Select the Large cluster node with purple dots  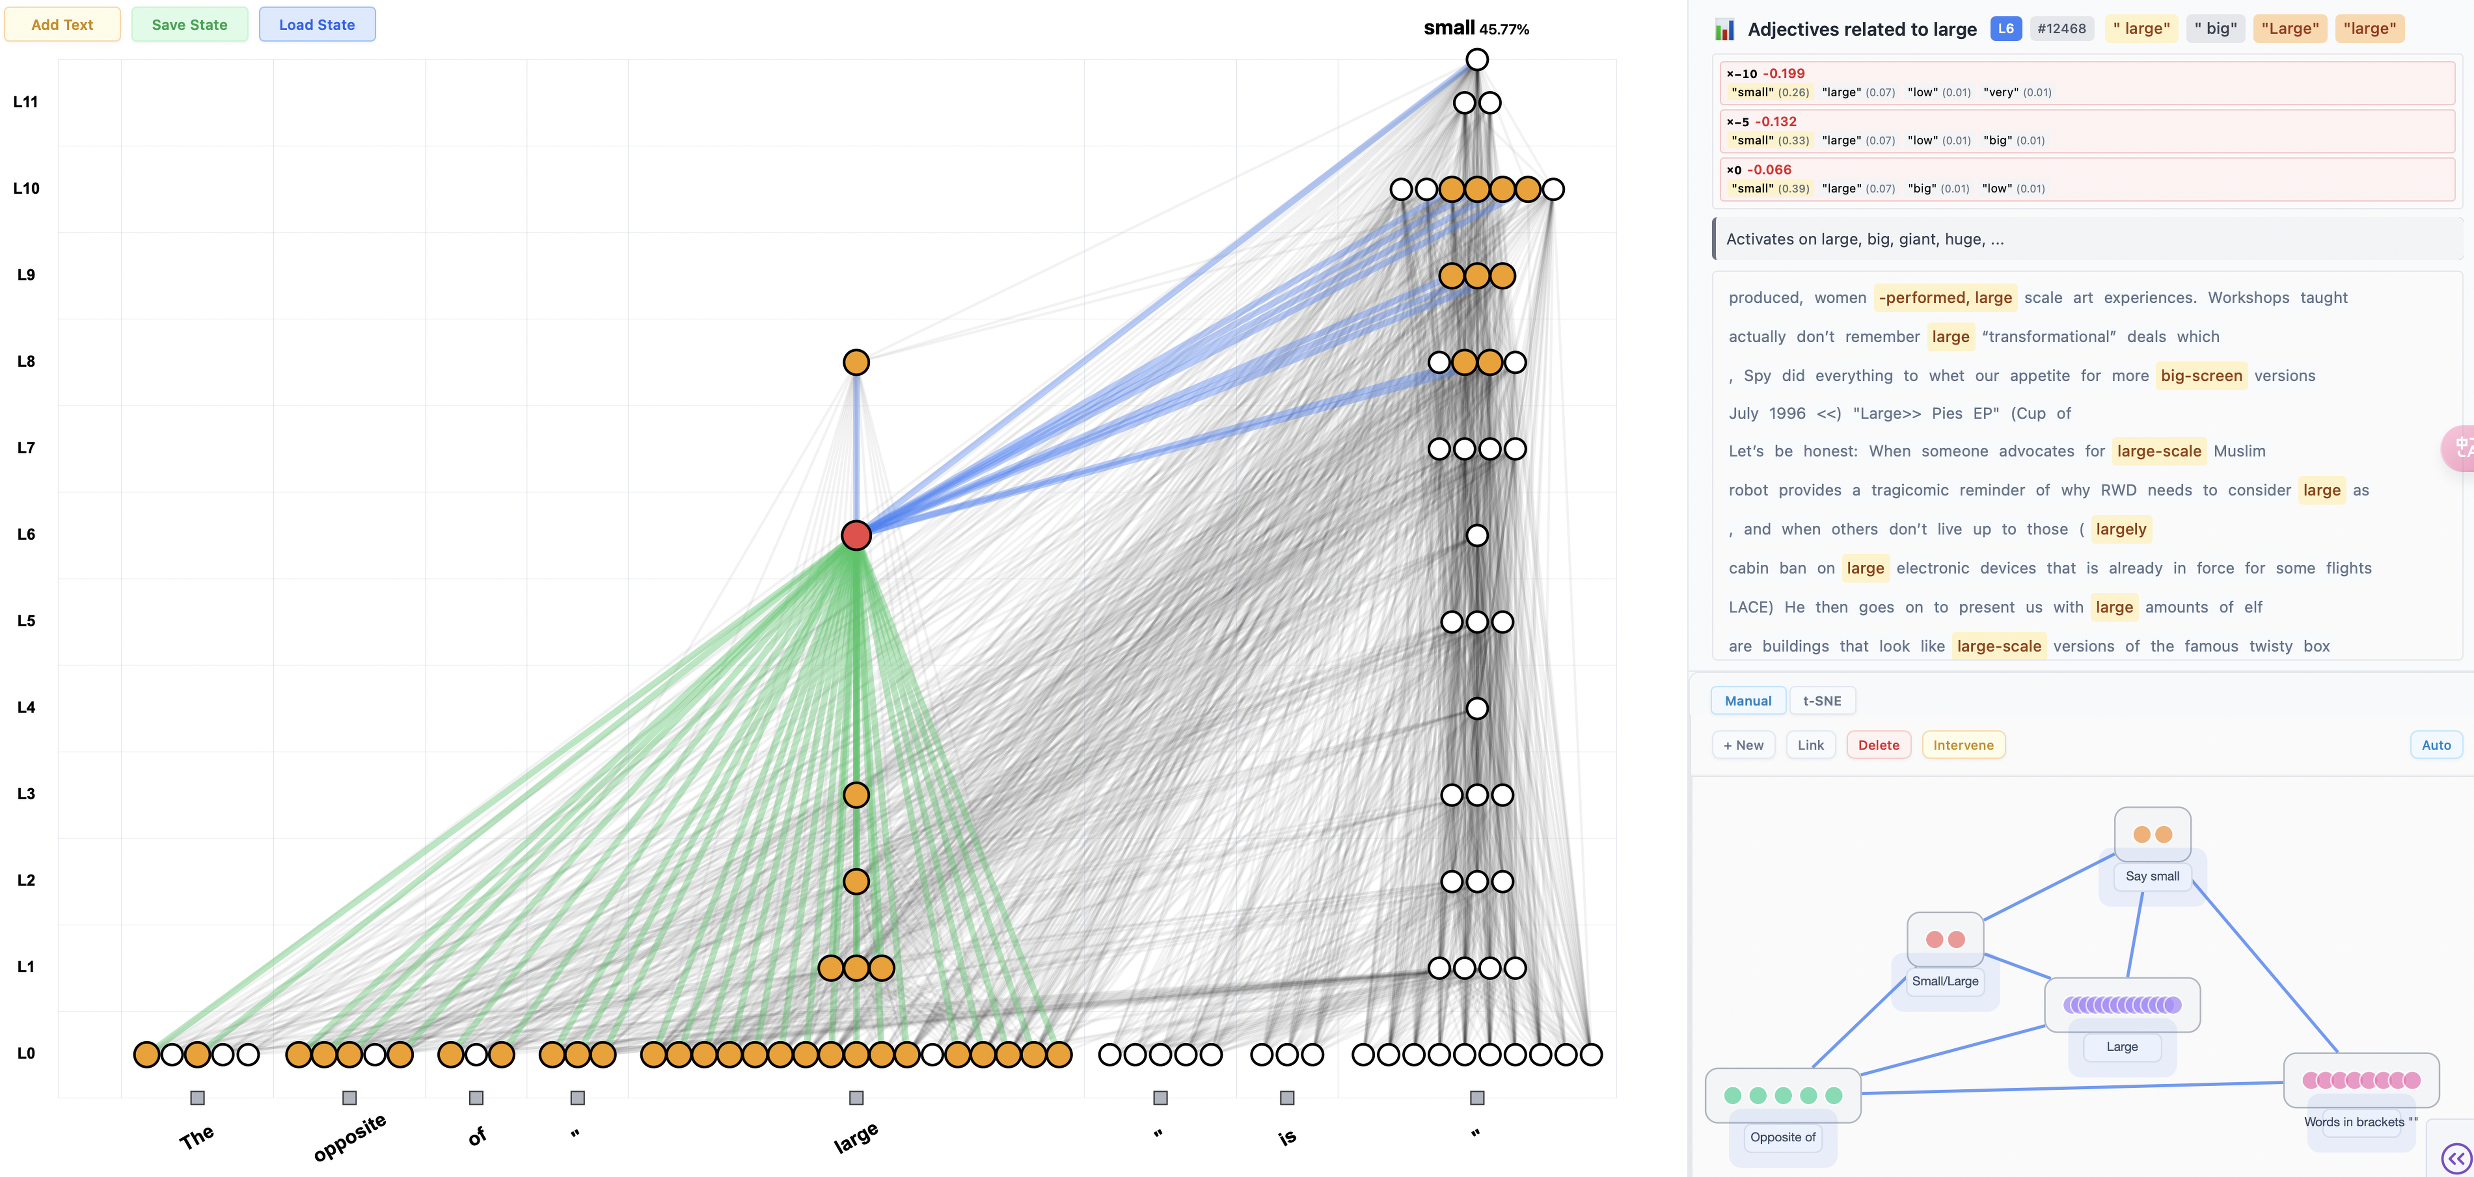point(2123,1005)
